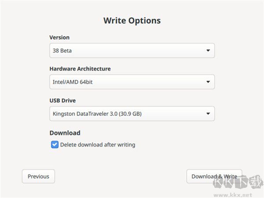Click the USB Drive label

pyautogui.click(x=62, y=101)
